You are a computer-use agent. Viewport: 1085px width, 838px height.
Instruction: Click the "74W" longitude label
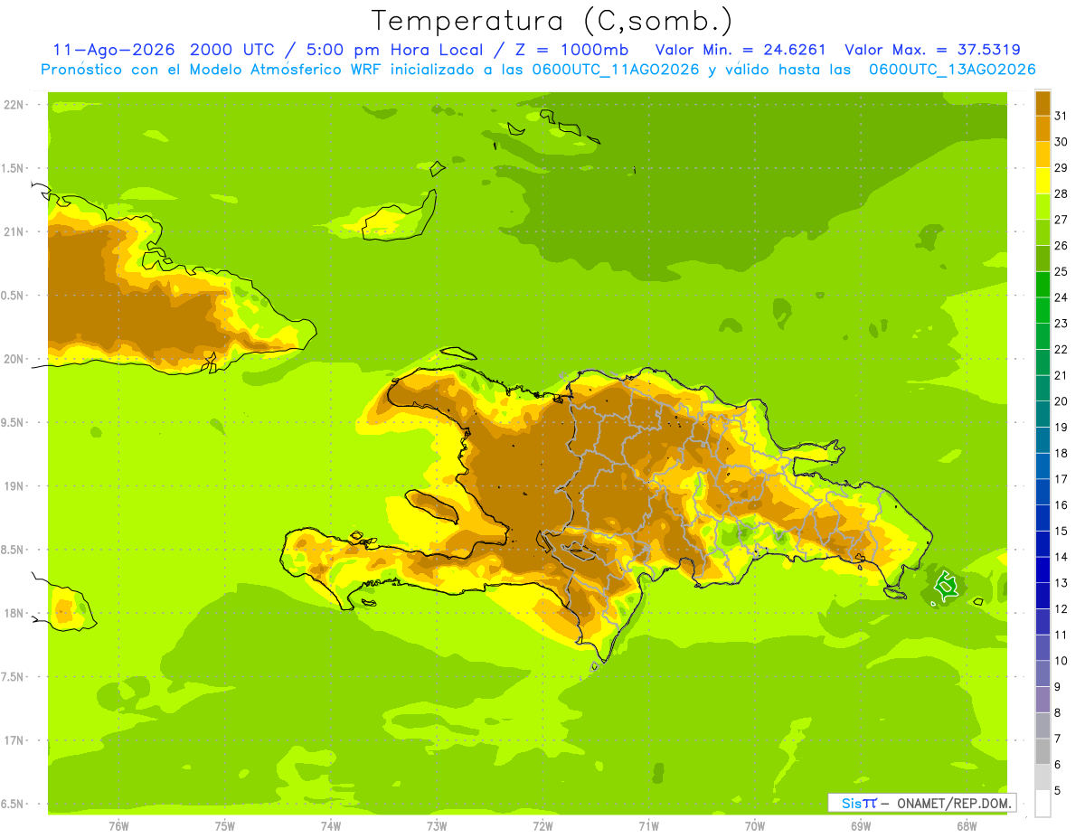point(331,826)
